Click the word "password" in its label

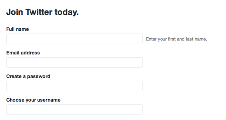click(39, 77)
